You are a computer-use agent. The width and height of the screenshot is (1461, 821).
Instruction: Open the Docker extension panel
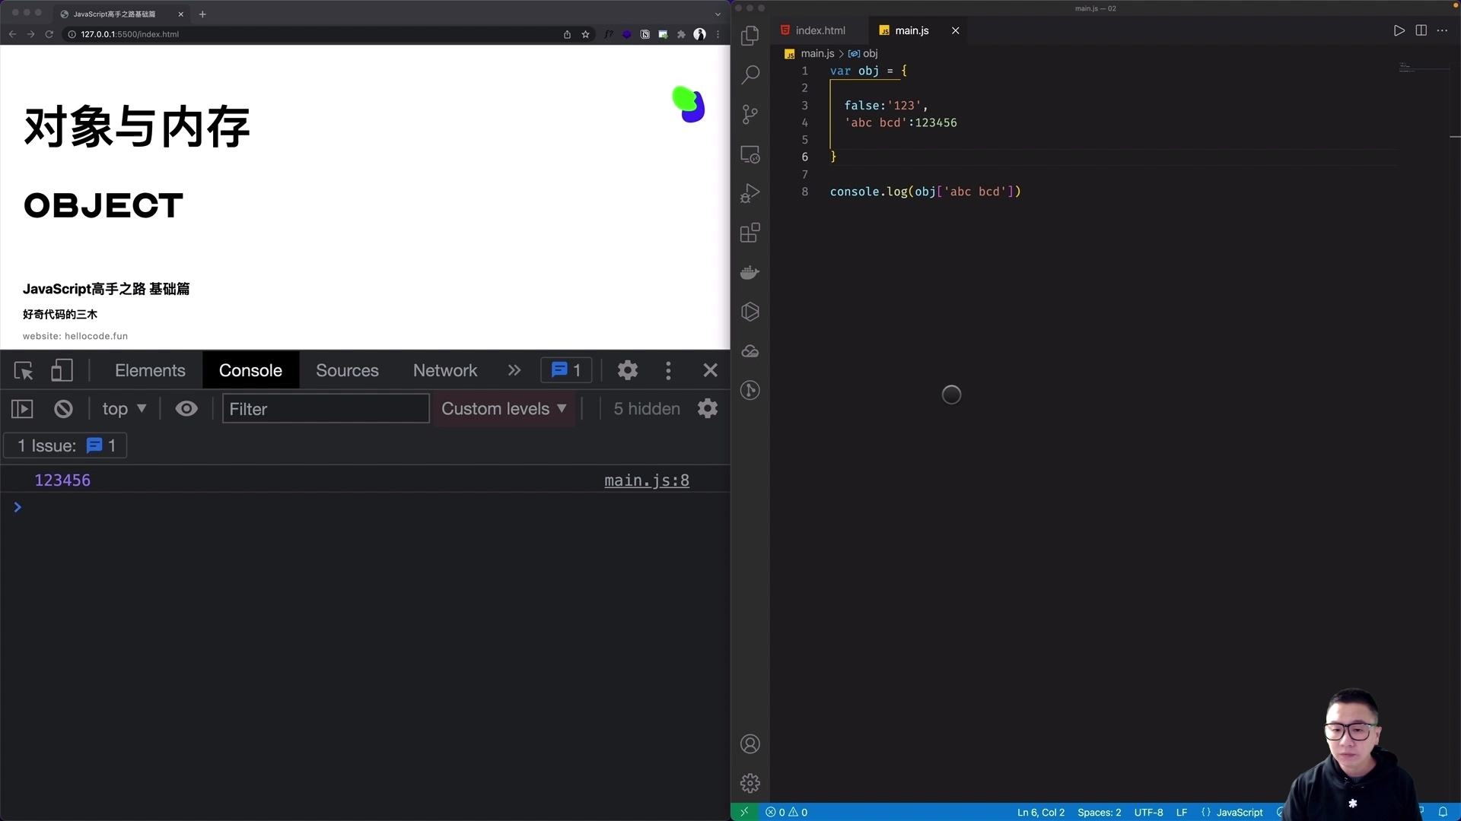pyautogui.click(x=750, y=272)
